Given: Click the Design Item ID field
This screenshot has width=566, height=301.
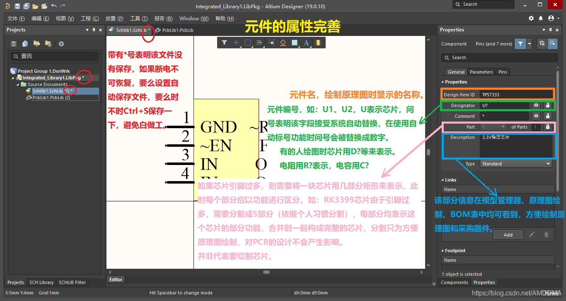Looking at the screenshot, I should click(516, 95).
